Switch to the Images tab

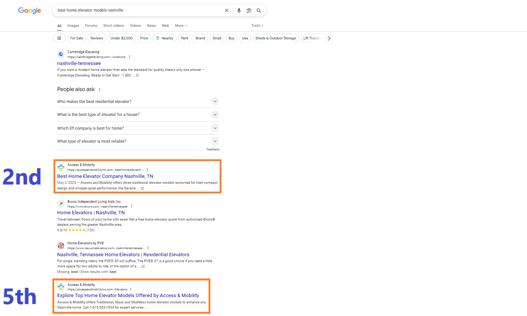tap(73, 26)
